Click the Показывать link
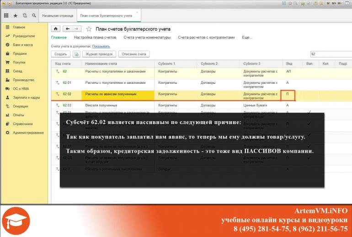Screen dimensions: 352x237 point(101,46)
